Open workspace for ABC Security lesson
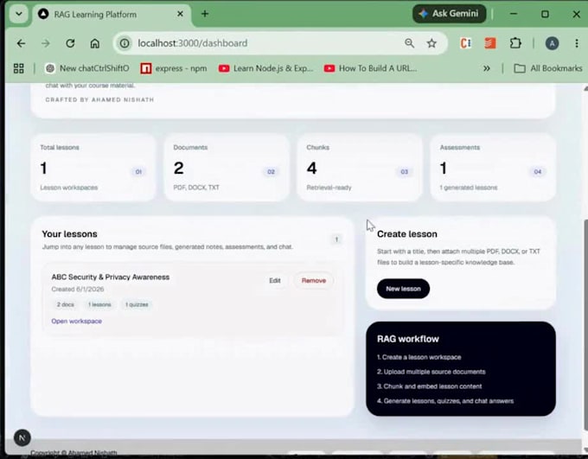The height and width of the screenshot is (459, 588). tap(76, 321)
